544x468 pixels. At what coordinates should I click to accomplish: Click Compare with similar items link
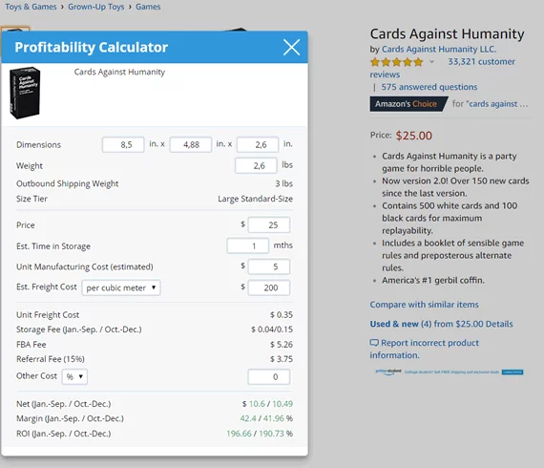424,305
